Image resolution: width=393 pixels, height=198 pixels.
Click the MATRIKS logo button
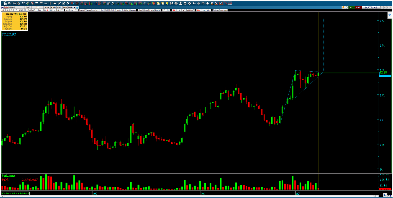[x=371, y=7]
